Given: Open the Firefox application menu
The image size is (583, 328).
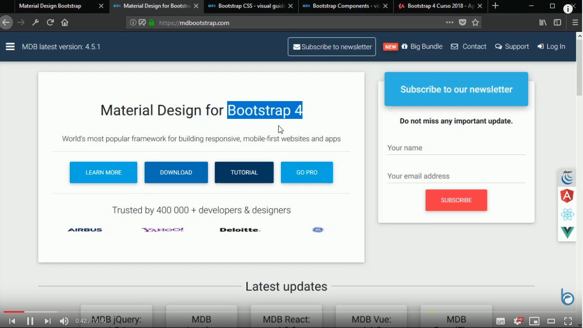Looking at the screenshot, I should 575,22.
